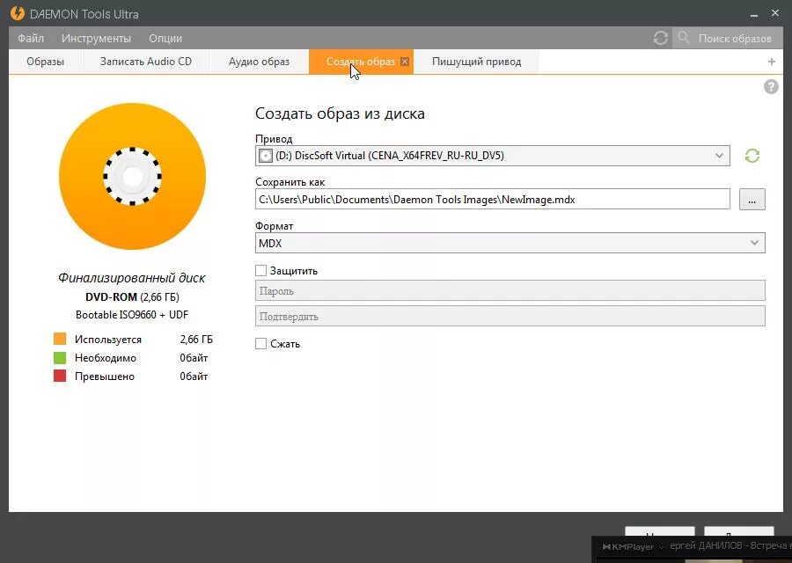Click the red Превышено color square

point(60,376)
